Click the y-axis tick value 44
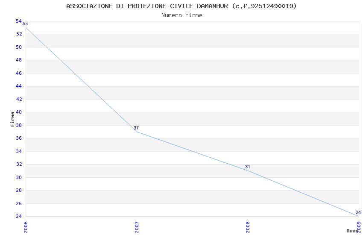The height and width of the screenshot is (235, 363). [19, 86]
